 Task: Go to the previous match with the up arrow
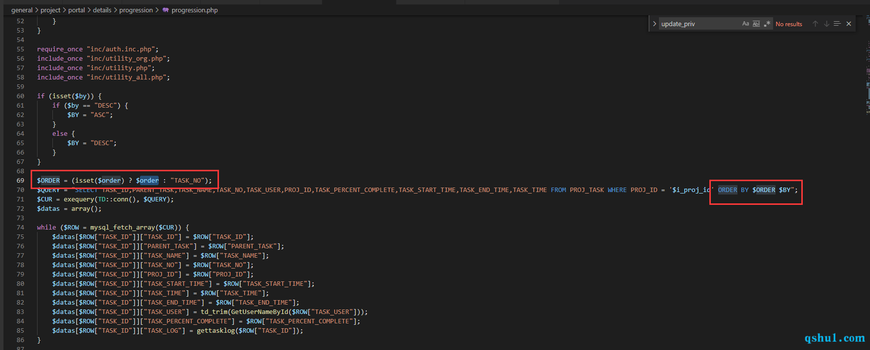click(815, 24)
